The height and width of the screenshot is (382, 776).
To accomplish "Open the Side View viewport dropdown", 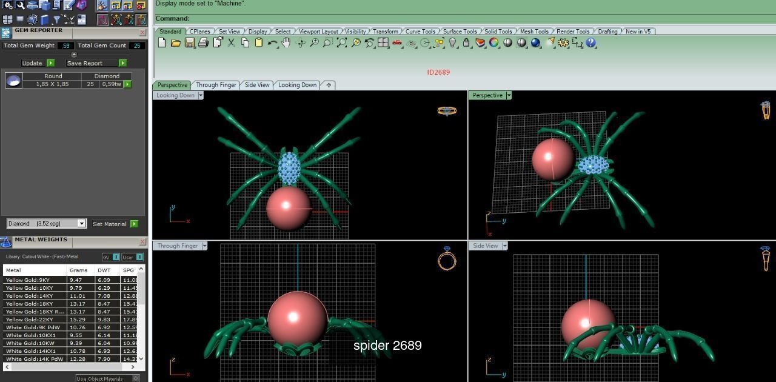I will (x=504, y=246).
